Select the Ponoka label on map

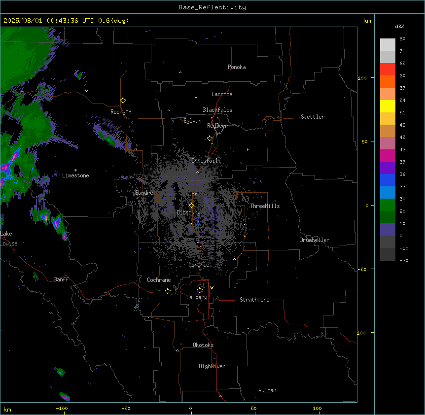click(237, 67)
